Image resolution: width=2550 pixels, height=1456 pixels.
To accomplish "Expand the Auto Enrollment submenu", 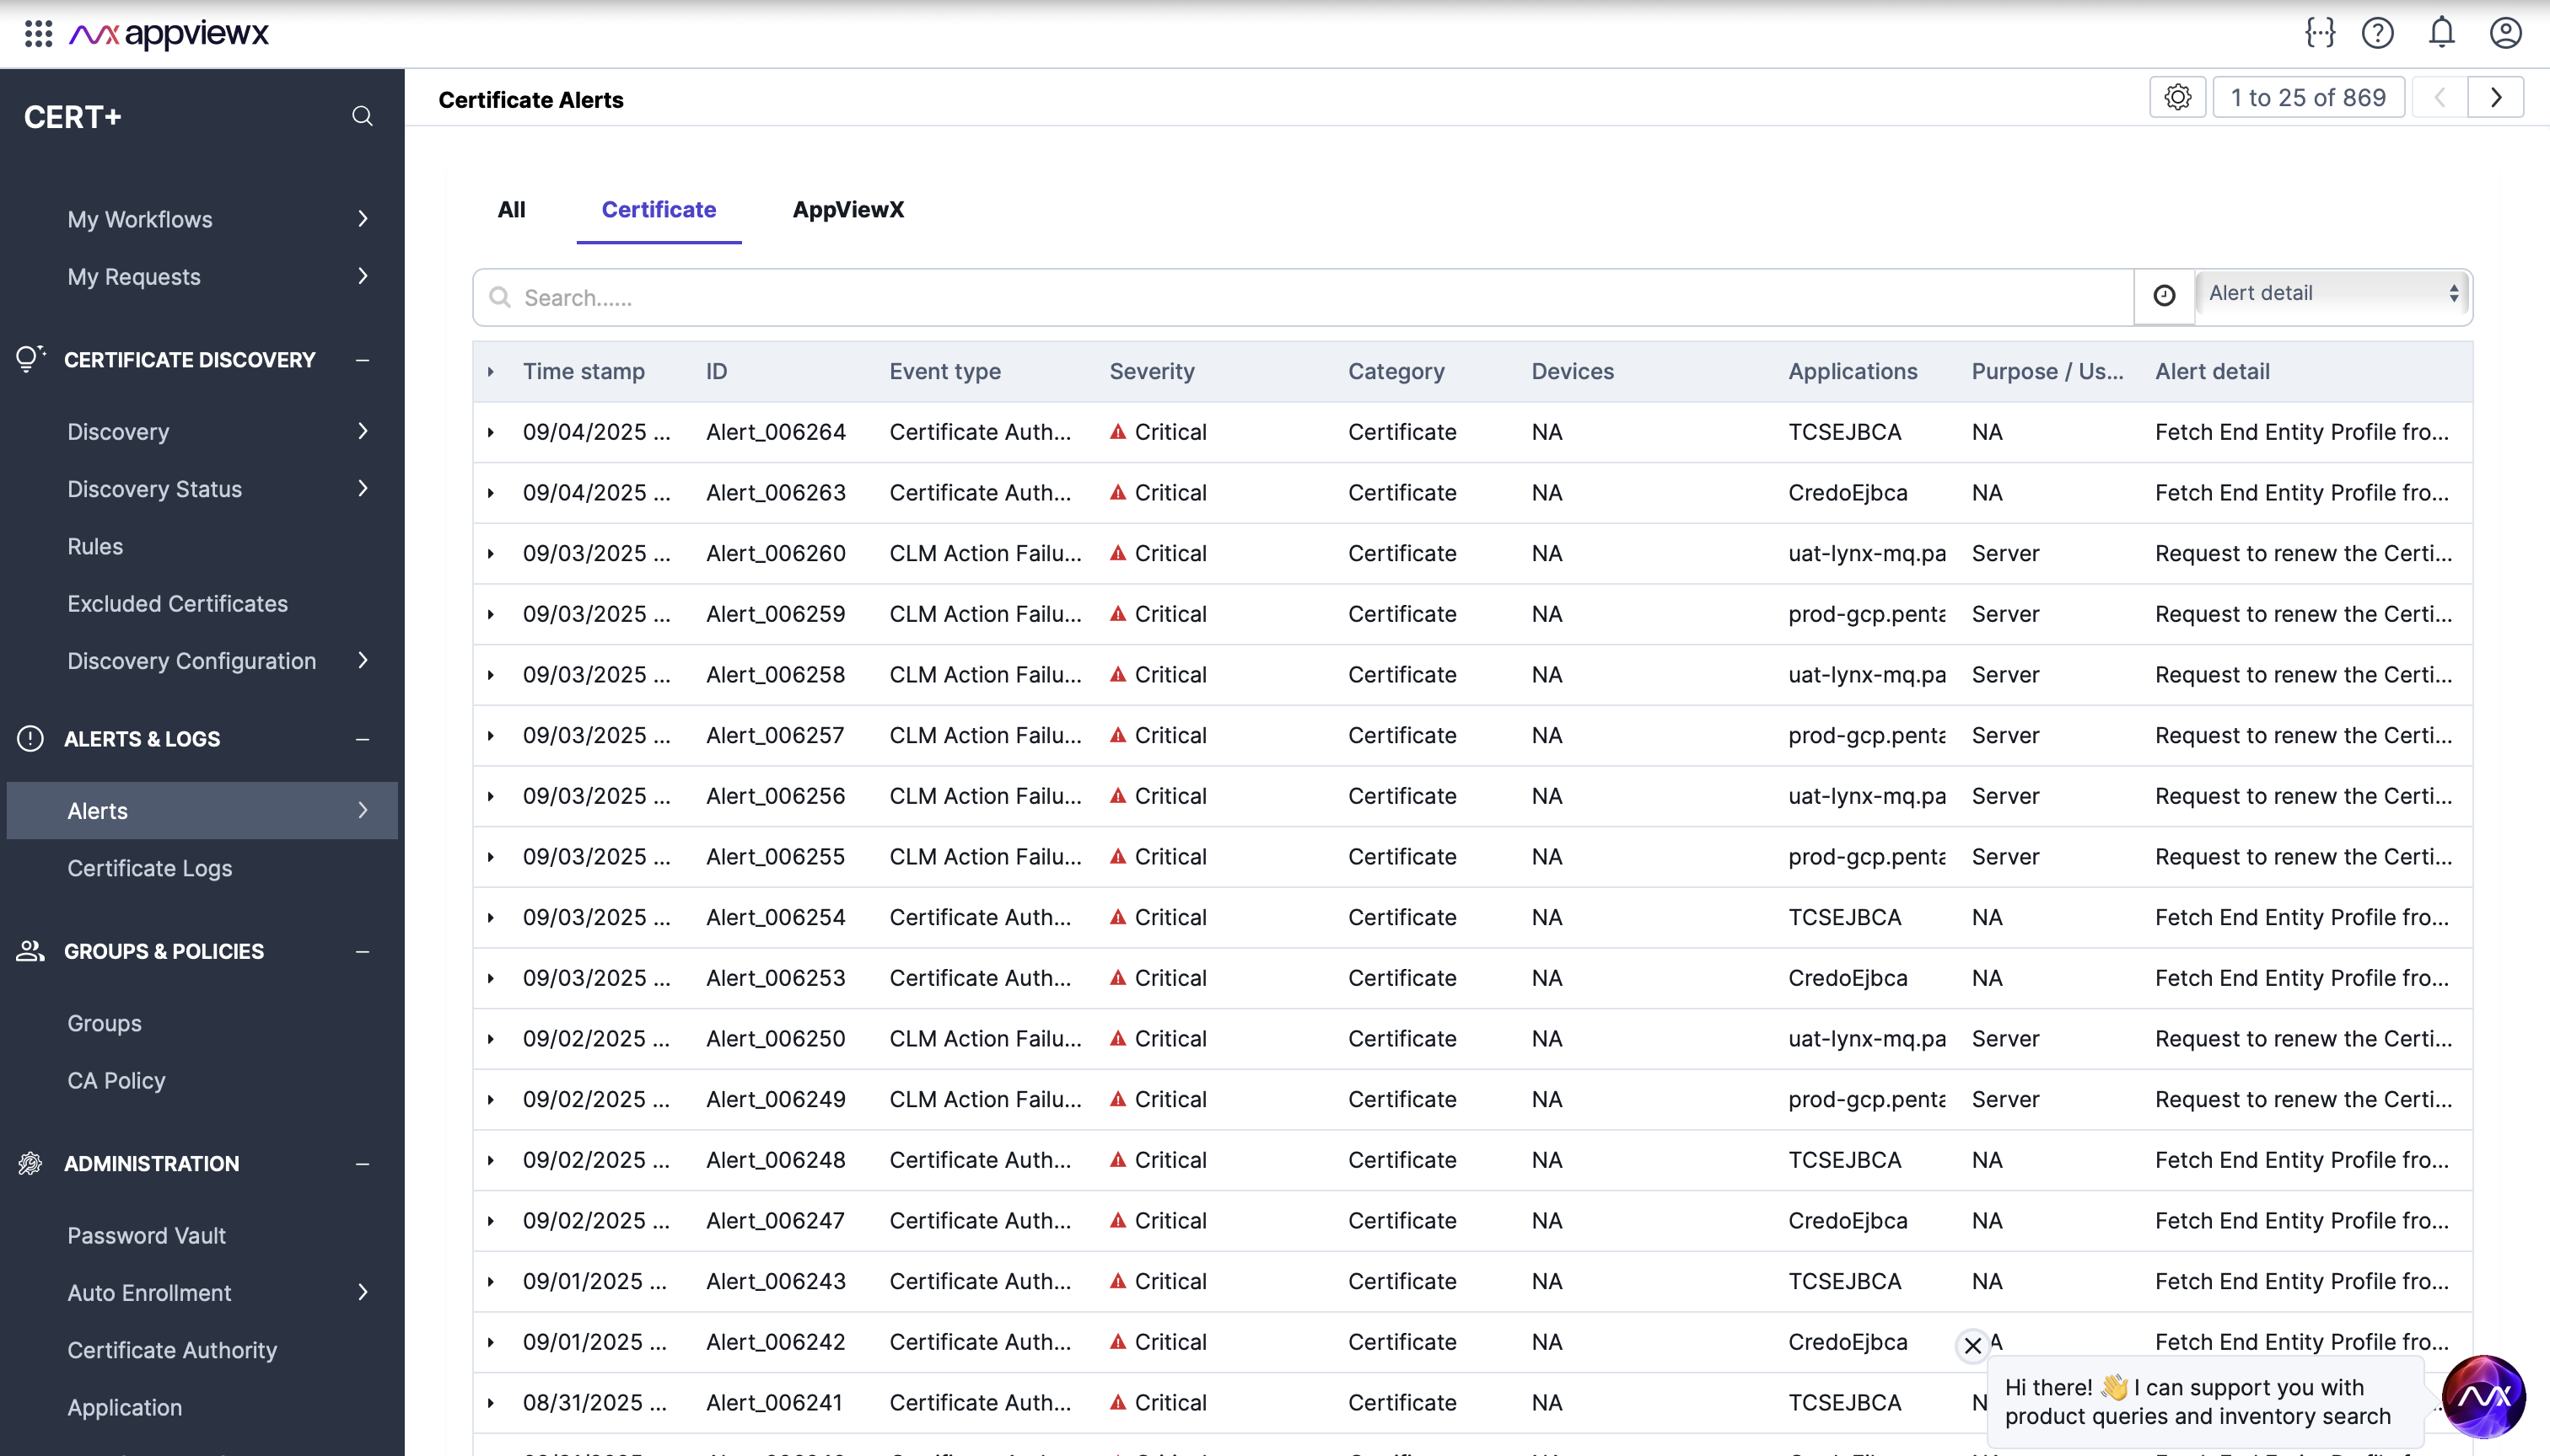I will (x=363, y=1292).
